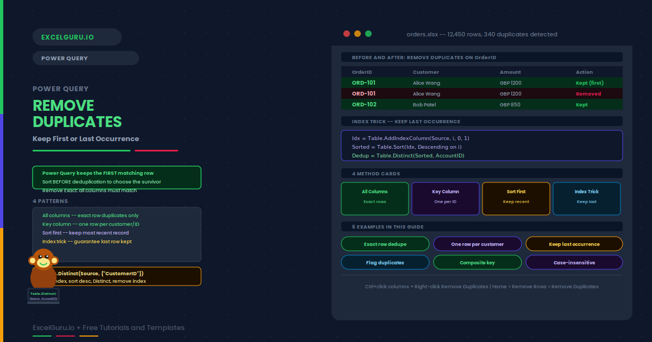
Task: Click the Sort BEFORE deduplication line
Action: (102, 182)
